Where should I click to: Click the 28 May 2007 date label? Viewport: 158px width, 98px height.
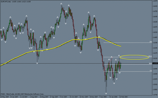(x=4, y=97)
